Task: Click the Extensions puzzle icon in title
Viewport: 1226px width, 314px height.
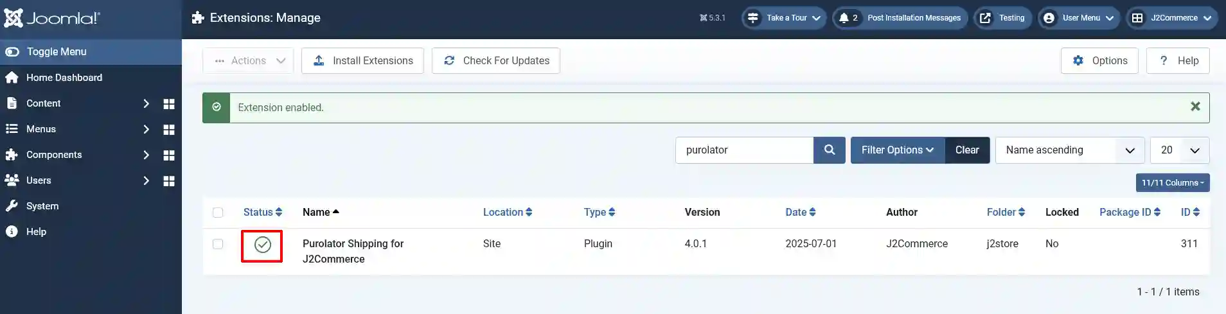Action: [x=198, y=18]
